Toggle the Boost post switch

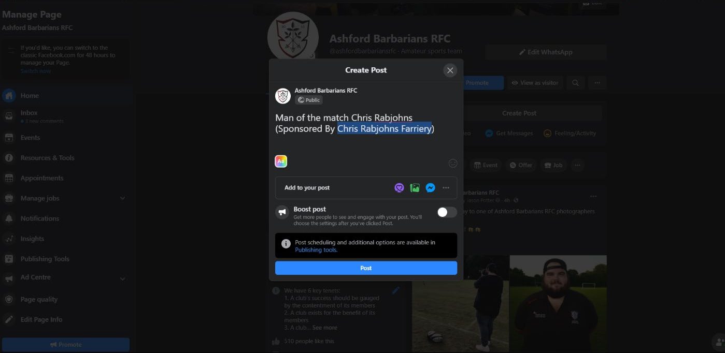(447, 212)
